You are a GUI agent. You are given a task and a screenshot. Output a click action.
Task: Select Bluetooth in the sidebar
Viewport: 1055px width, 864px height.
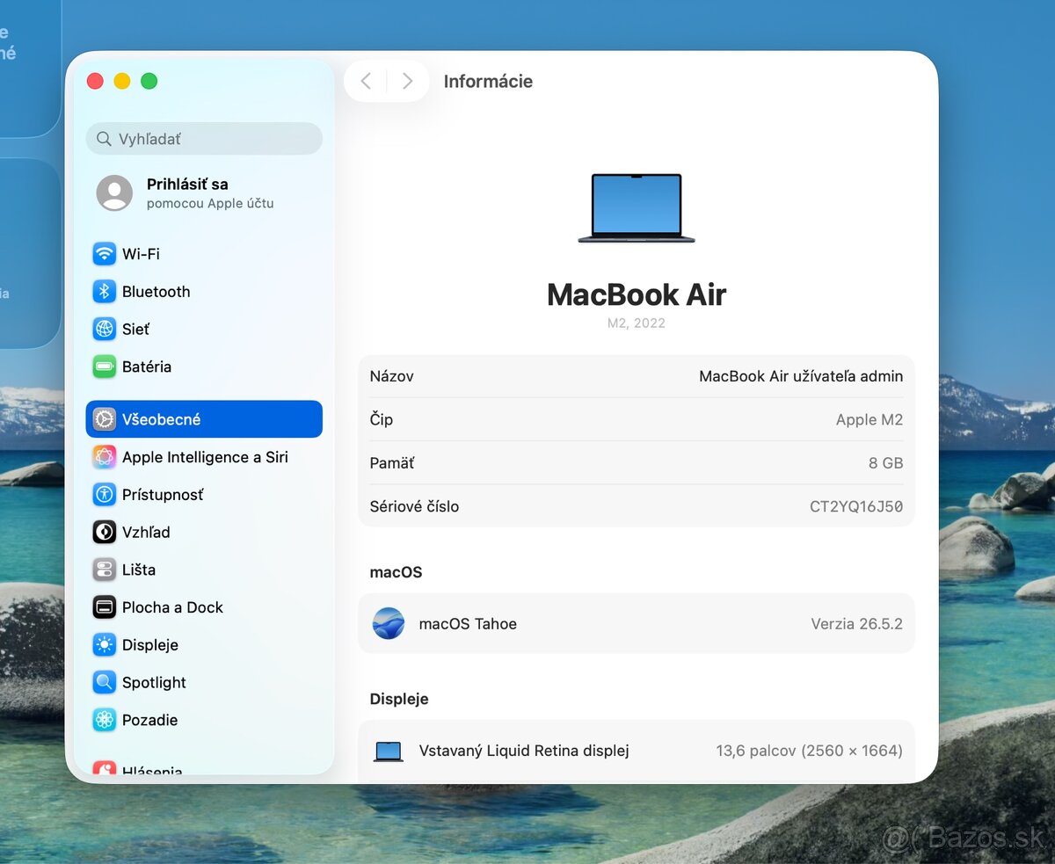coord(204,292)
